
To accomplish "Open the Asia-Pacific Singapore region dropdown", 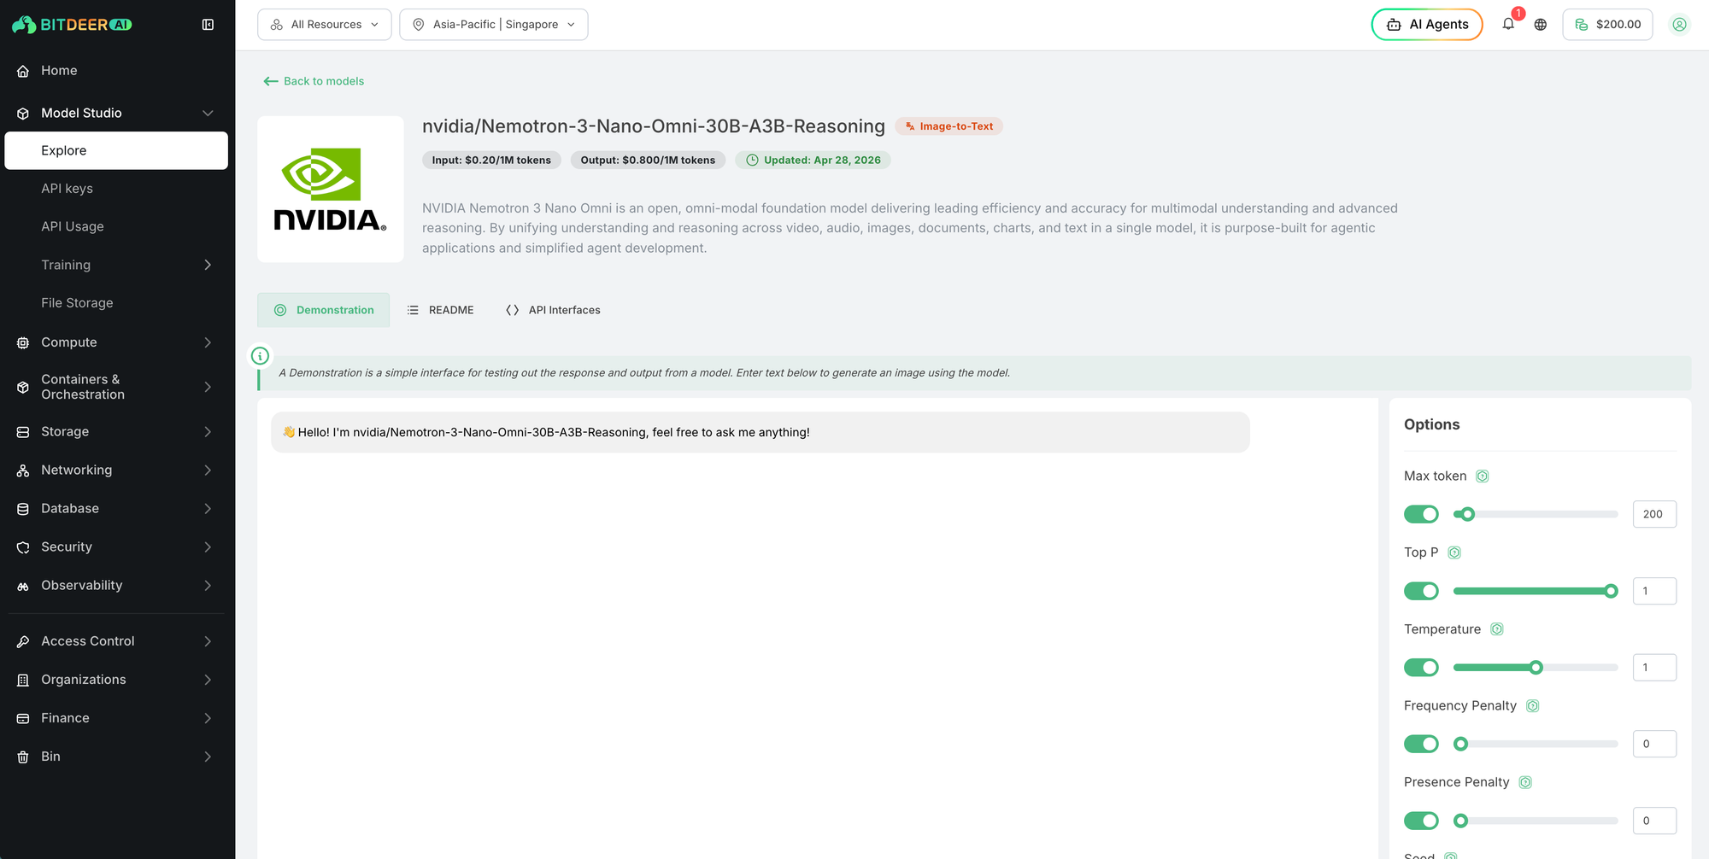I will click(x=494, y=25).
